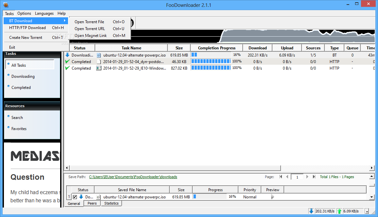378x217 pixels.
Task: Show Downloading tasks in sidebar
Action: tap(23, 76)
